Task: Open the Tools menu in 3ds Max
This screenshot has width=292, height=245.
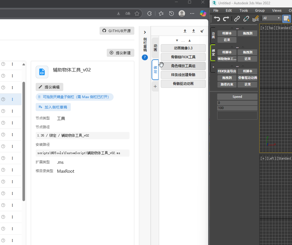Action: click(x=244, y=11)
